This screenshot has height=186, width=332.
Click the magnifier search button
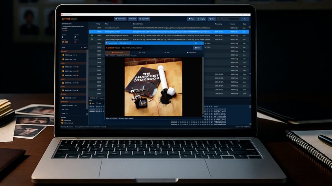244,19
